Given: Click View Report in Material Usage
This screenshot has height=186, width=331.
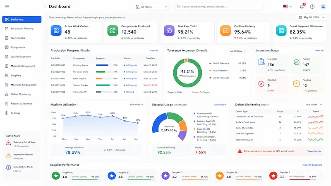Looking at the screenshot, I should click(x=220, y=105).
